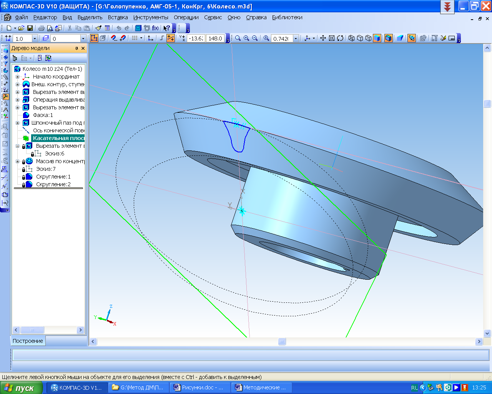Select Фаска:1 in the model tree
Image resolution: width=492 pixels, height=394 pixels.
(43, 115)
